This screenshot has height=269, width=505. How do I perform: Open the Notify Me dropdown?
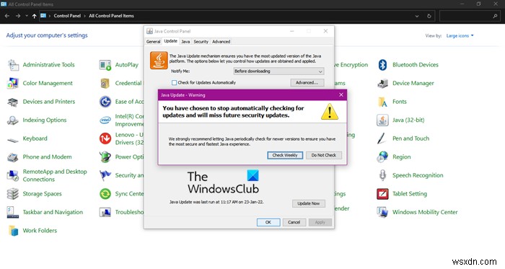(x=278, y=71)
